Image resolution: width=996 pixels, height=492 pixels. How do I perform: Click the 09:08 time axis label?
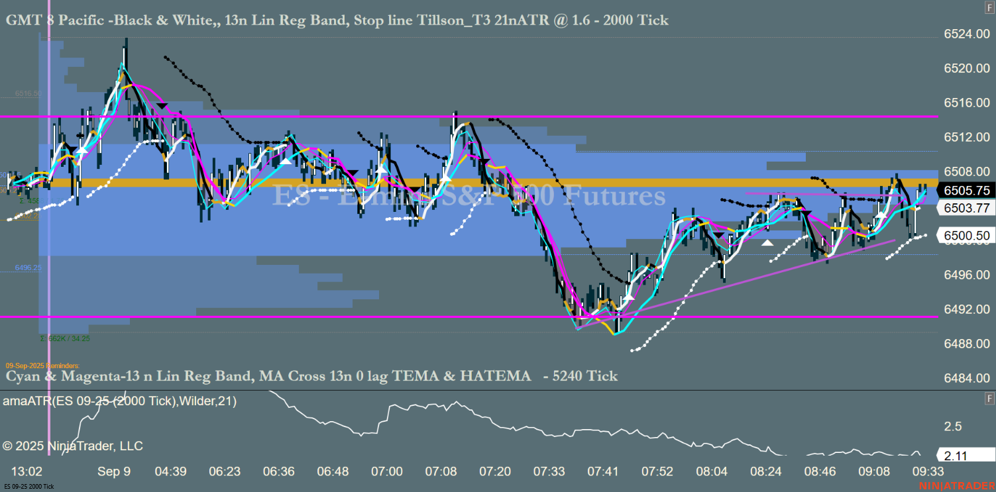[x=874, y=471]
